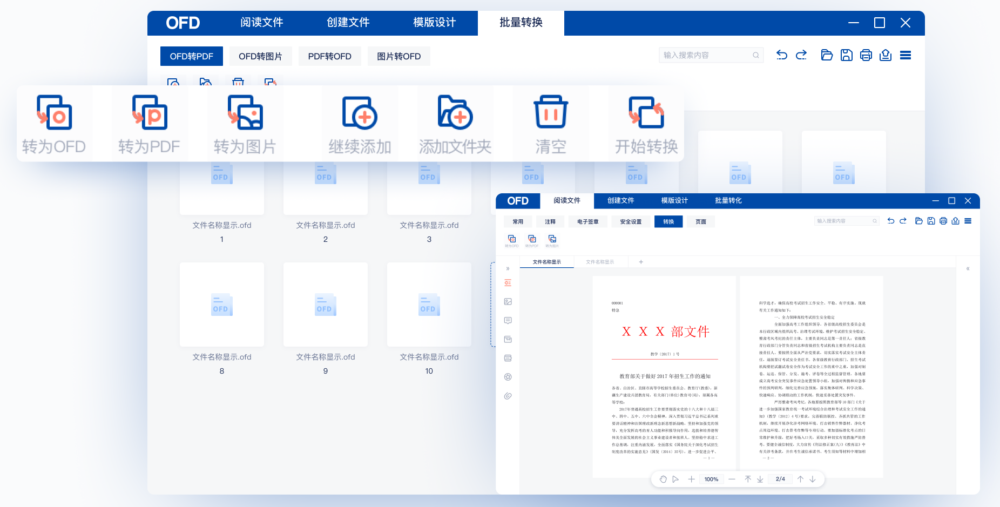The image size is (1000, 507).
Task: Click the OFD转PDF button
Action: (192, 56)
